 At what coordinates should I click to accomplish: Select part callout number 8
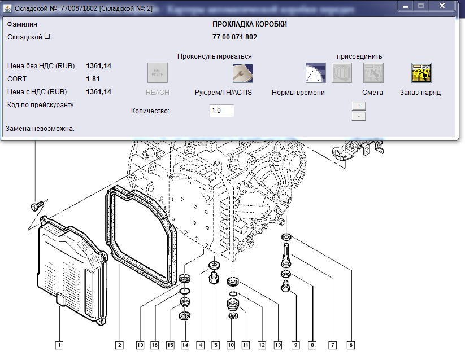[x=312, y=345]
